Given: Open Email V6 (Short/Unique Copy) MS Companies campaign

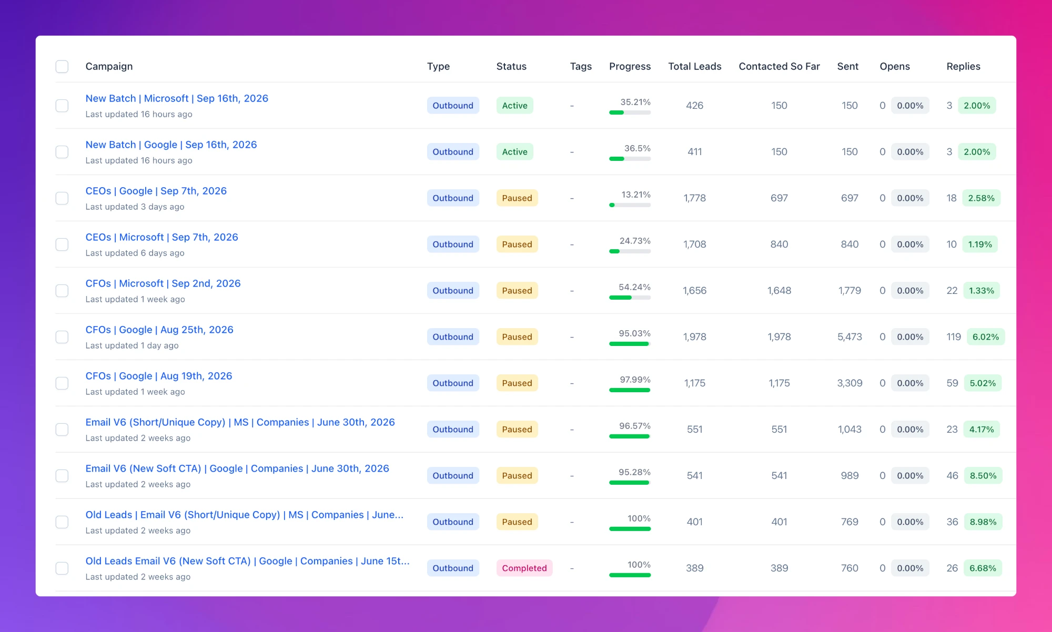Looking at the screenshot, I should pos(240,422).
